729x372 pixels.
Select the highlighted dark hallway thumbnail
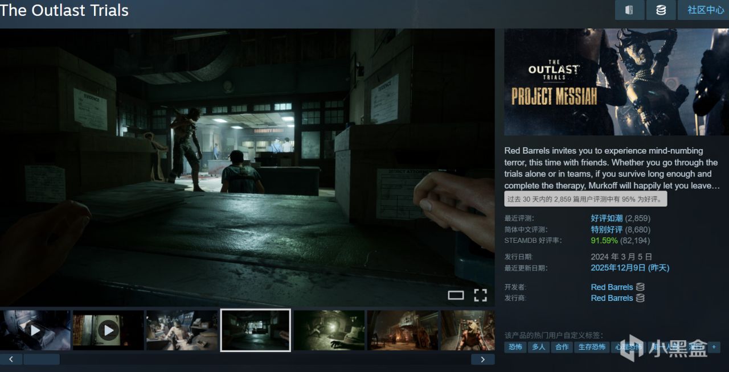pyautogui.click(x=256, y=330)
